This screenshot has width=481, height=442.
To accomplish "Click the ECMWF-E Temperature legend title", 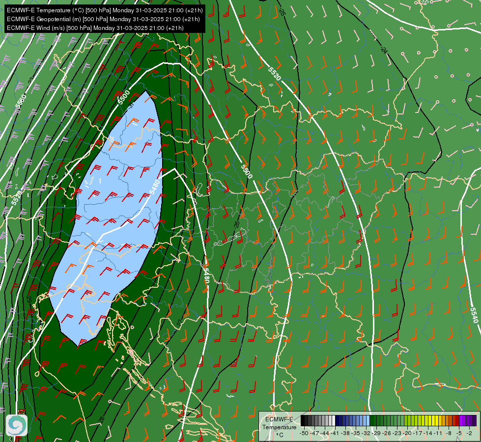I will pos(279,423).
